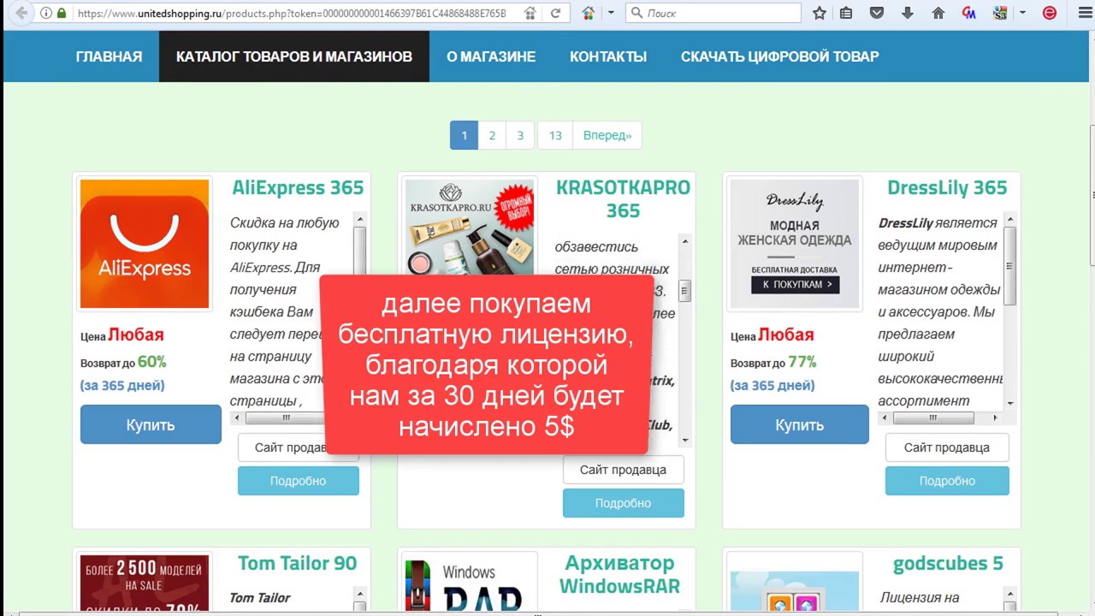Click Подробно button for KRASOTKAPRO 365

tap(623, 503)
